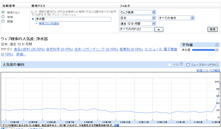Click the plus icon for adding a query
The height and width of the screenshot is (129, 221).
(36, 23)
